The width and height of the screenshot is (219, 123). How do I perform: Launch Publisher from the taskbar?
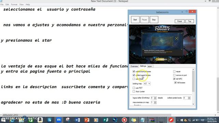point(106,120)
